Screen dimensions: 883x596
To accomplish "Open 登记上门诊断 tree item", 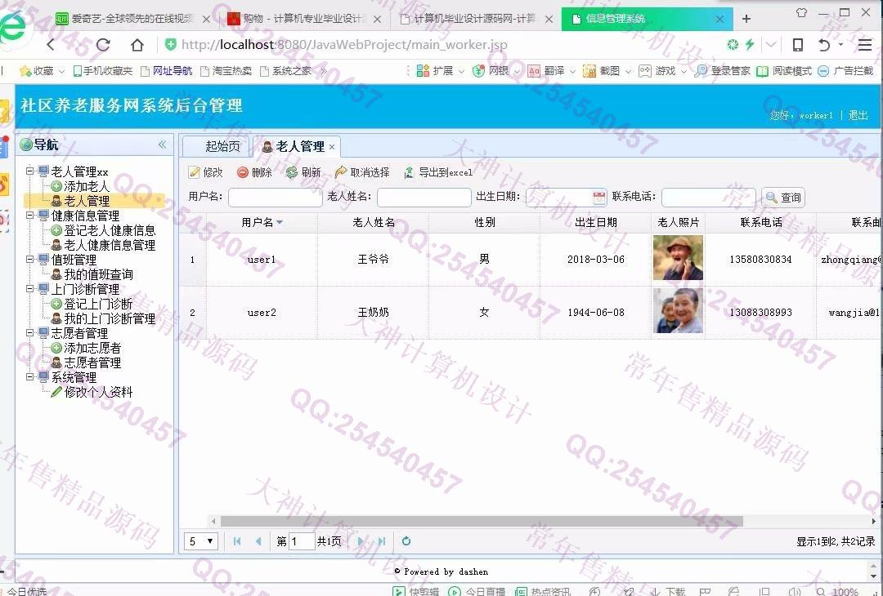I will [98, 304].
